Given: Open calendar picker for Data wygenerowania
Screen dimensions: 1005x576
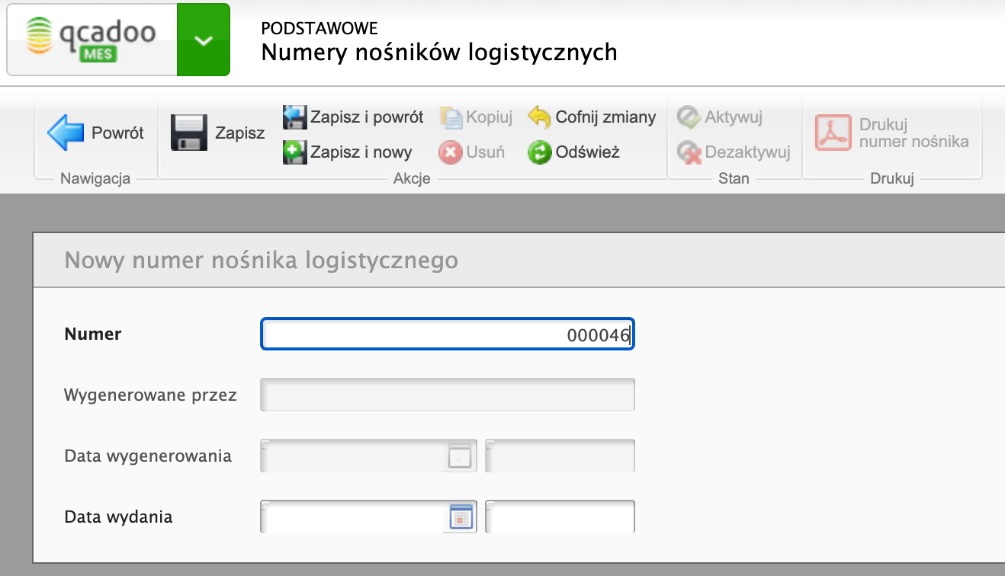Looking at the screenshot, I should tap(459, 456).
